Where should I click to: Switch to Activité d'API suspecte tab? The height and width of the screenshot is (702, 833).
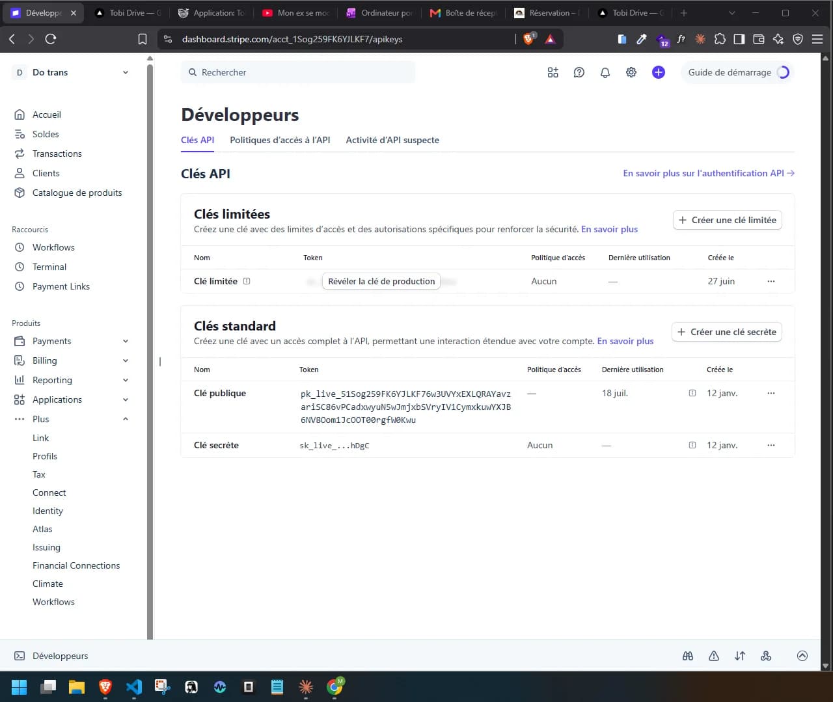[x=392, y=140]
